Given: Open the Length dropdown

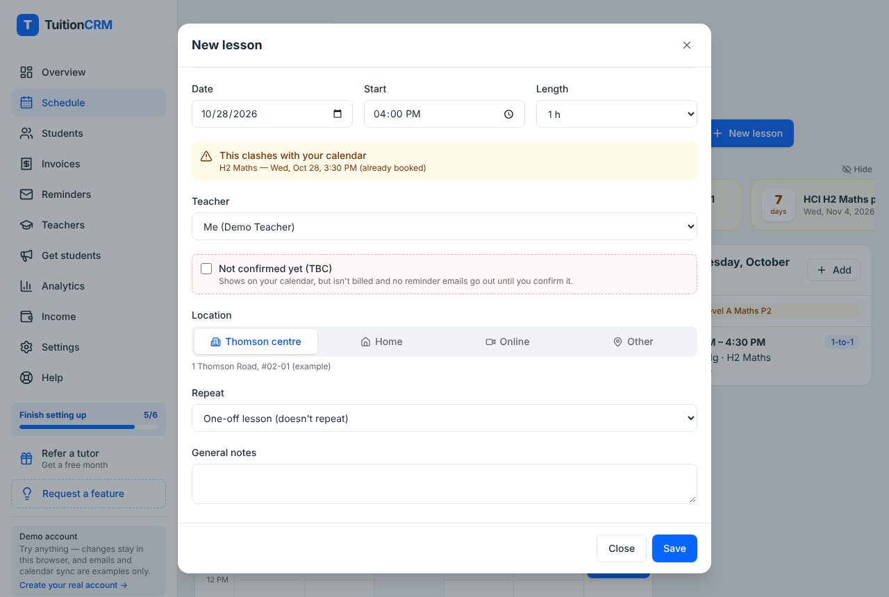Looking at the screenshot, I should click(617, 114).
